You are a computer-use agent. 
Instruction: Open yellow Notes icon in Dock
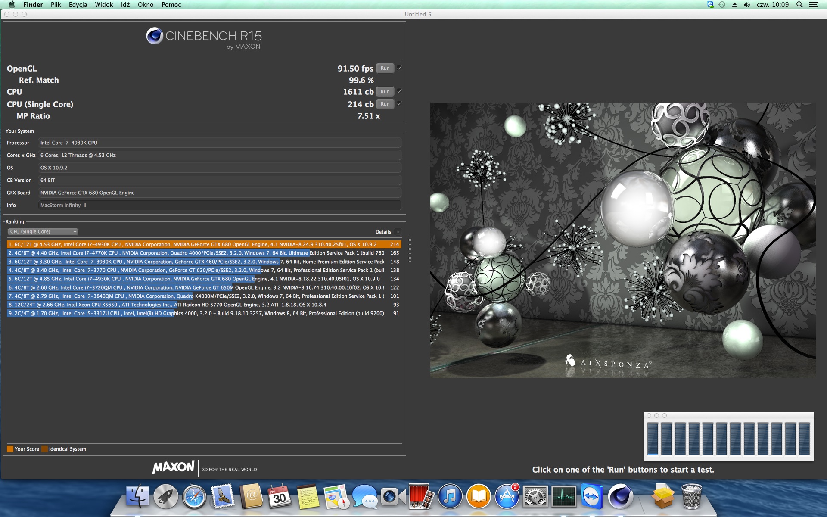pyautogui.click(x=308, y=496)
